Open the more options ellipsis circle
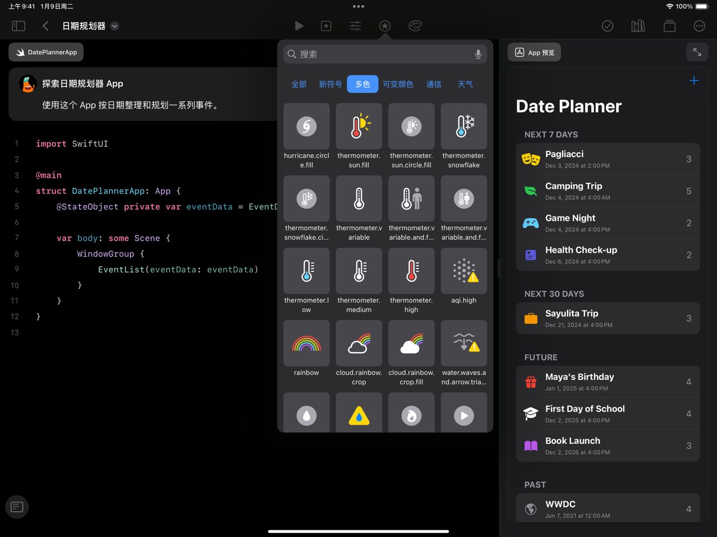The image size is (717, 537). [x=699, y=26]
